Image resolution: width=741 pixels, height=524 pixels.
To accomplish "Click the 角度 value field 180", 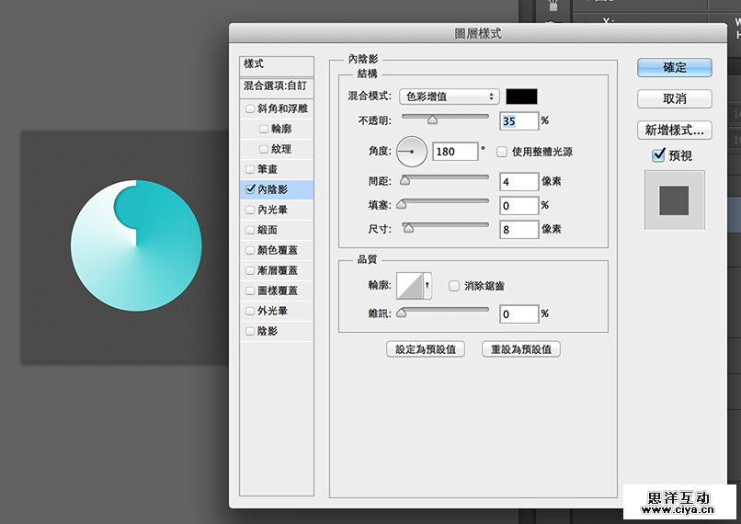I will [x=454, y=152].
